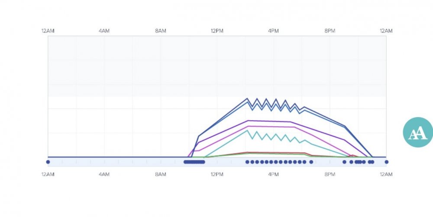Click the 4AM label on the top axis

click(x=104, y=31)
